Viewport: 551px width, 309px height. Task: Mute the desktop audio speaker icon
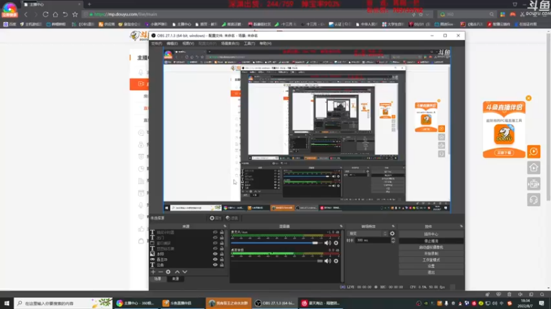[x=328, y=261]
